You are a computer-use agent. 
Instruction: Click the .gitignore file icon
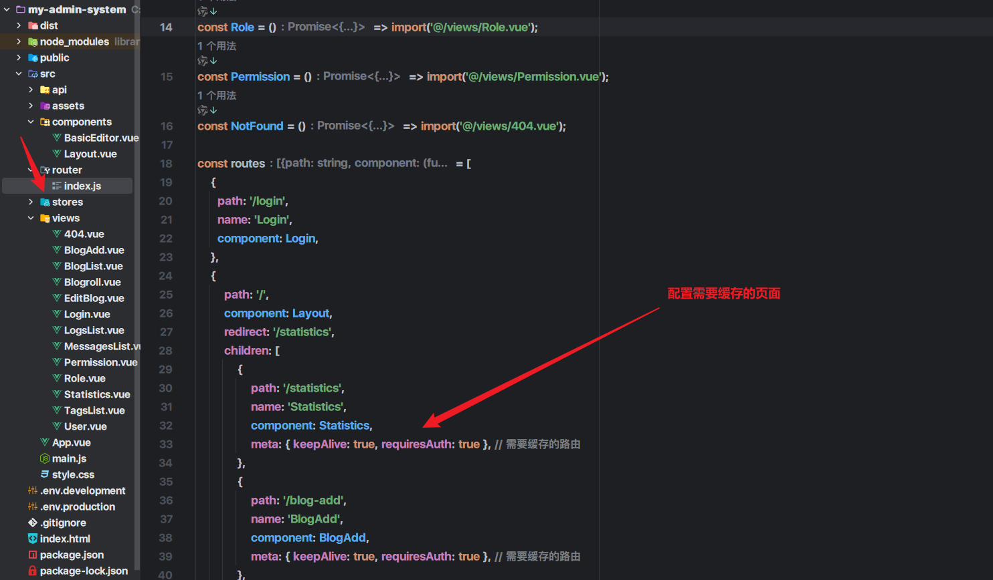[33, 523]
